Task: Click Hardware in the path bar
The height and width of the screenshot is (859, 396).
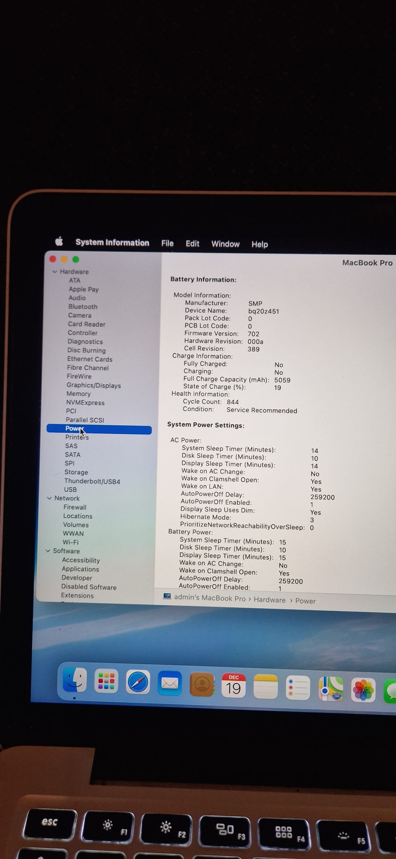Action: tap(269, 600)
